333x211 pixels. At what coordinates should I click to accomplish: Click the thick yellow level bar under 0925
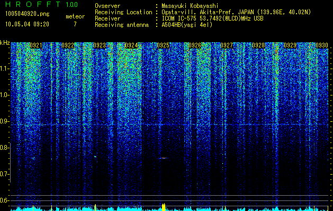point(164,207)
